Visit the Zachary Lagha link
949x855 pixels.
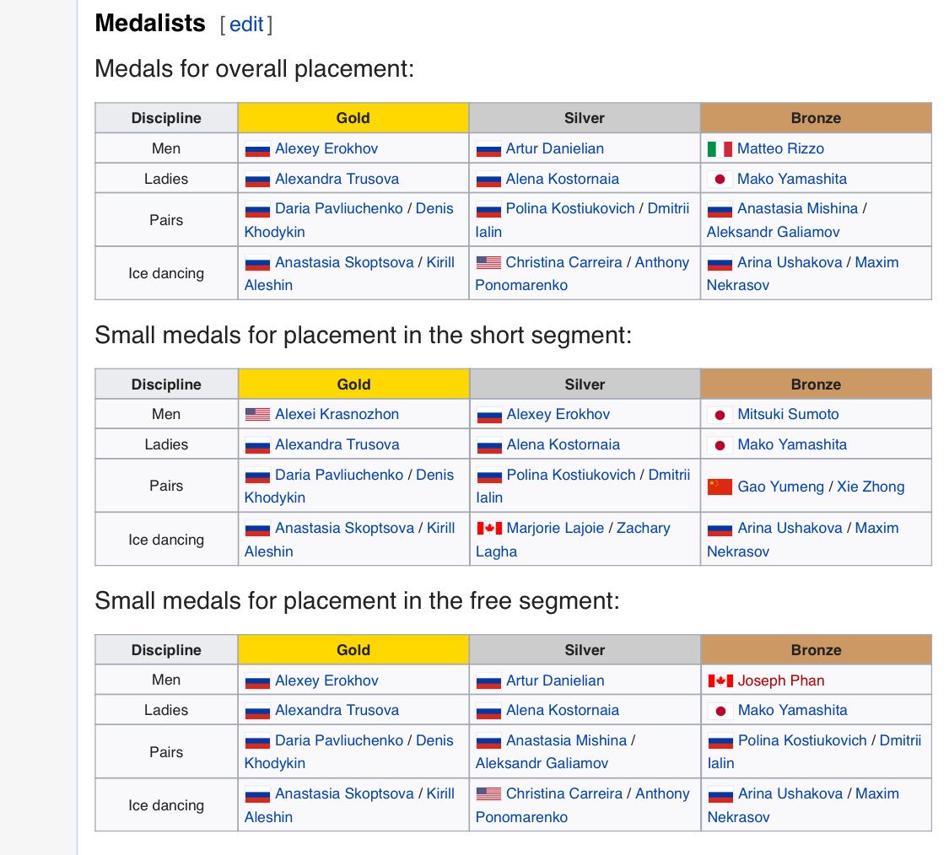coord(643,529)
